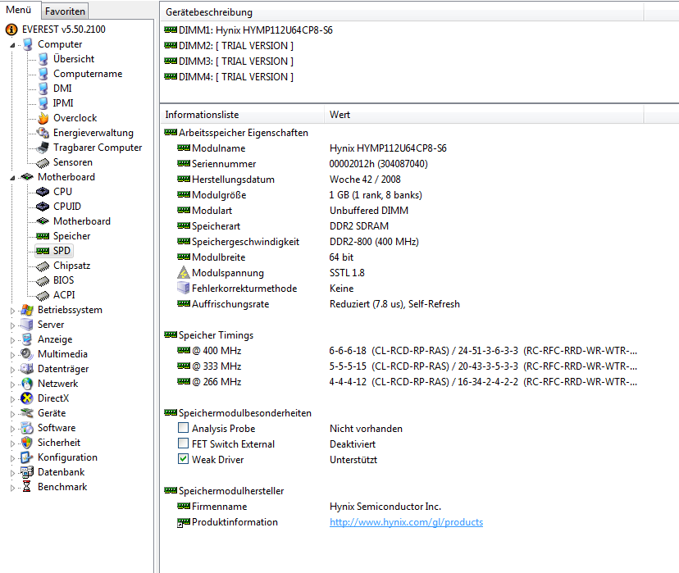This screenshot has height=573, width=679.
Task: Click the Energieverwaltung icon
Action: (x=43, y=133)
